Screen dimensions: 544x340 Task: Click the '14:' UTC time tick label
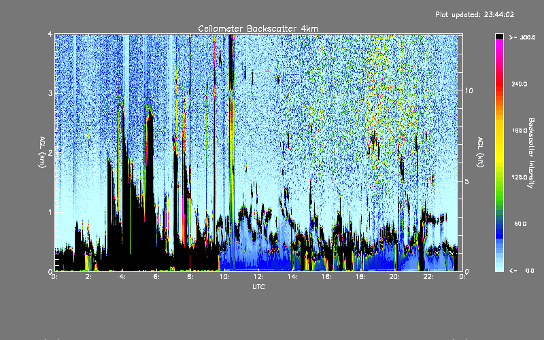pyautogui.click(x=292, y=277)
